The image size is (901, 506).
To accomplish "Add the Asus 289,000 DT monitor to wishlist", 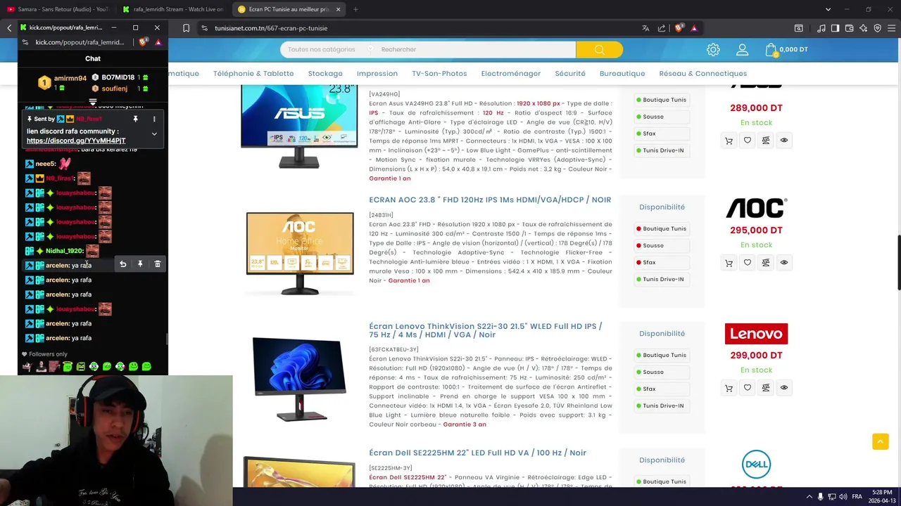I will pos(748,141).
